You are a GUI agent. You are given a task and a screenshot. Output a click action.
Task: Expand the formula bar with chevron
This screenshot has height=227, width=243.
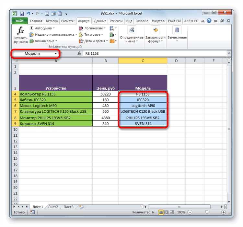[229, 53]
